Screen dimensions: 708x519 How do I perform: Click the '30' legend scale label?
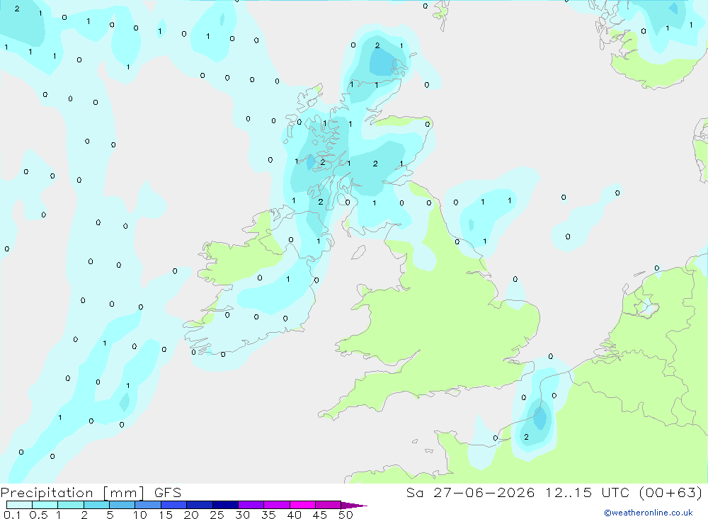242,515
